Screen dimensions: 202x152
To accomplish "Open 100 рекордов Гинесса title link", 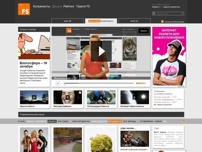I will point(98,106).
